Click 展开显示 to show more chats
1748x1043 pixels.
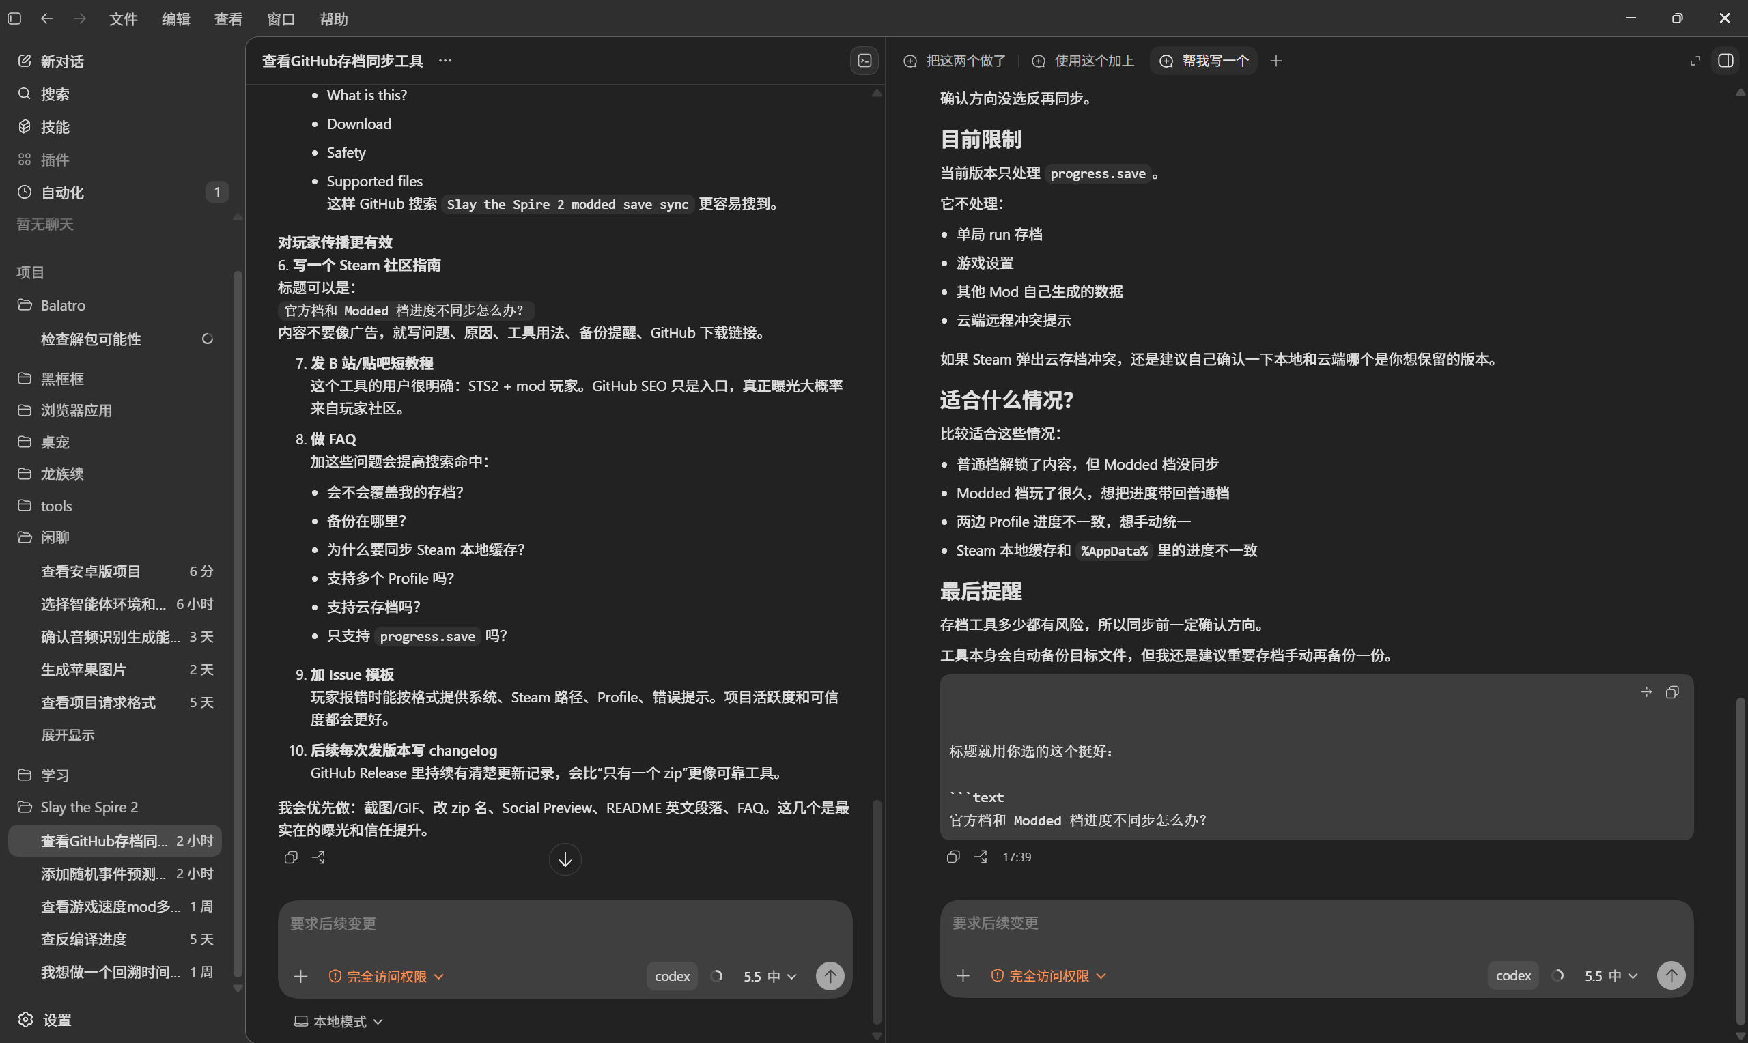(x=68, y=735)
